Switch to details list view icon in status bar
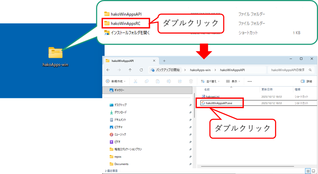The image size is (318, 174). tap(308, 171)
